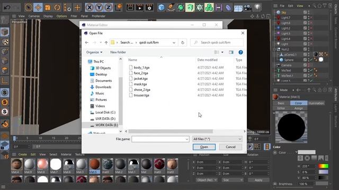Screen dimensions: 339x190
Task: Select the jacket.tga file
Action: coord(140,79)
